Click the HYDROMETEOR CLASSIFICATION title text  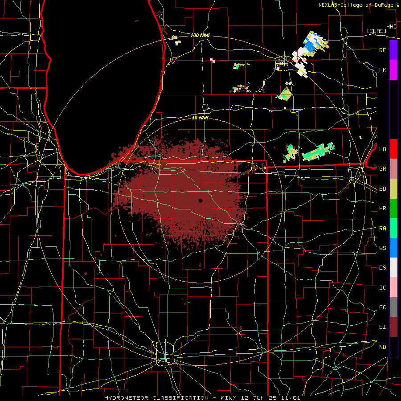pyautogui.click(x=156, y=398)
